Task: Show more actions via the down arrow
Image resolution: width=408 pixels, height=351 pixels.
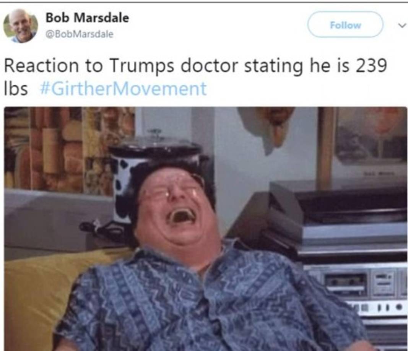Action: coord(402,25)
